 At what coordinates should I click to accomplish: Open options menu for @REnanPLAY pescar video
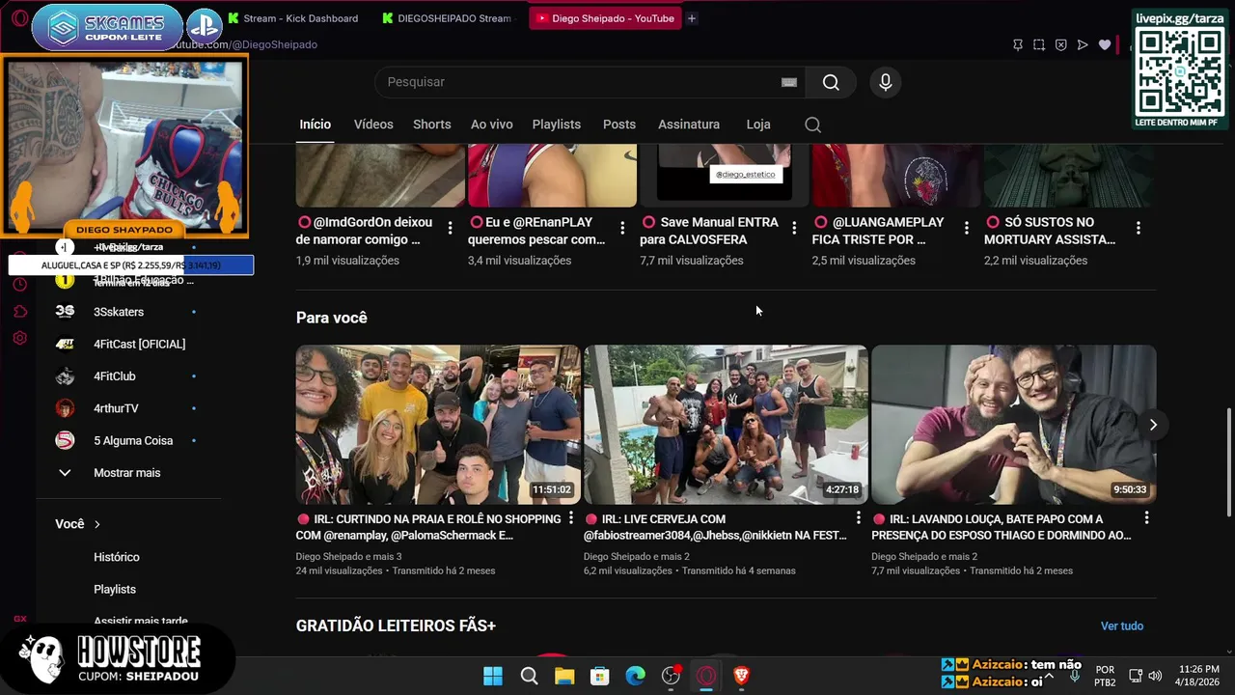point(622,229)
